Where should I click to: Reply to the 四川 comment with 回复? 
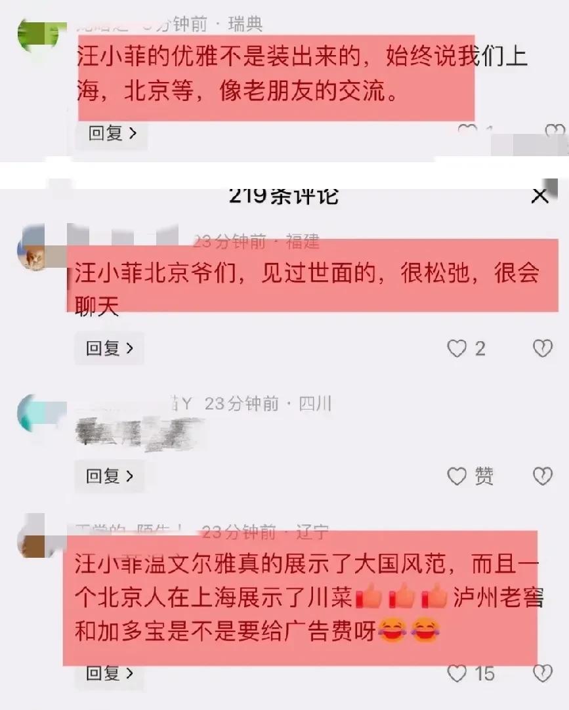110,476
